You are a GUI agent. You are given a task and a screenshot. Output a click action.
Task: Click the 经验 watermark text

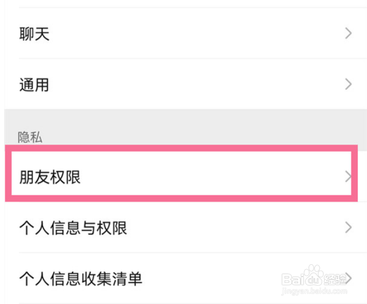[x=334, y=278]
